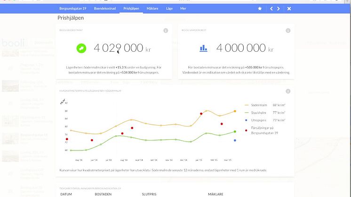
Task: Click the SLUTPRIS column header
Action: tap(149, 194)
